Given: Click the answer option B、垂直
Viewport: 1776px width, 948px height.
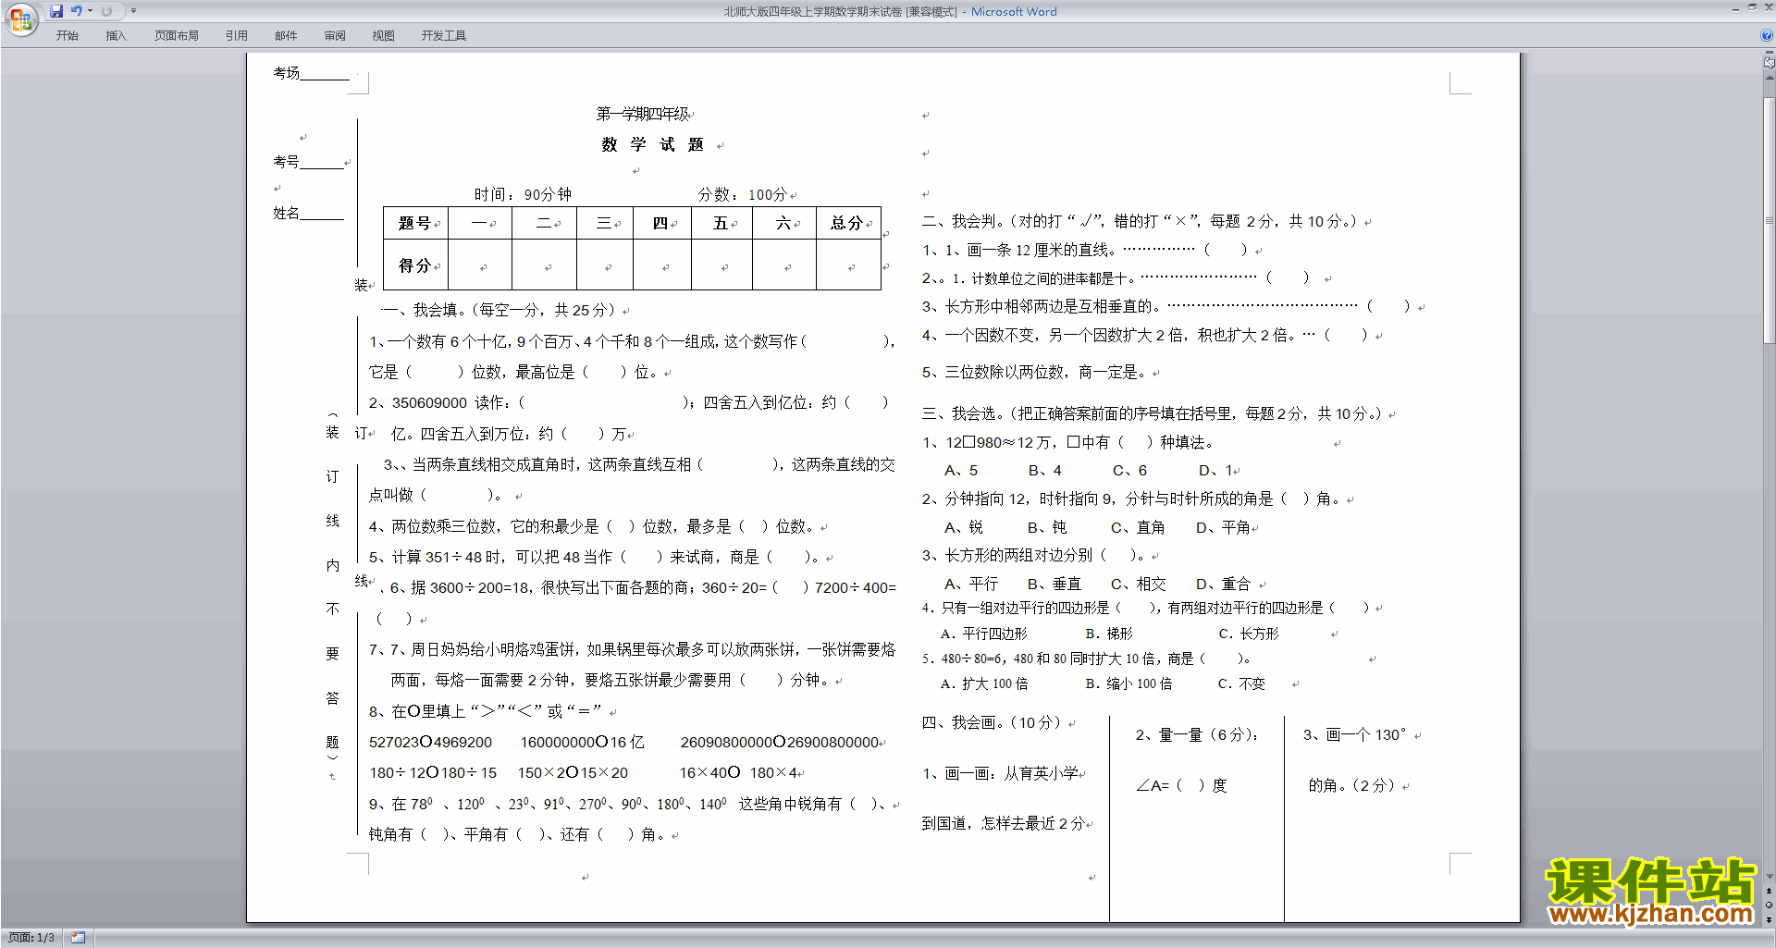Looking at the screenshot, I should [1054, 584].
